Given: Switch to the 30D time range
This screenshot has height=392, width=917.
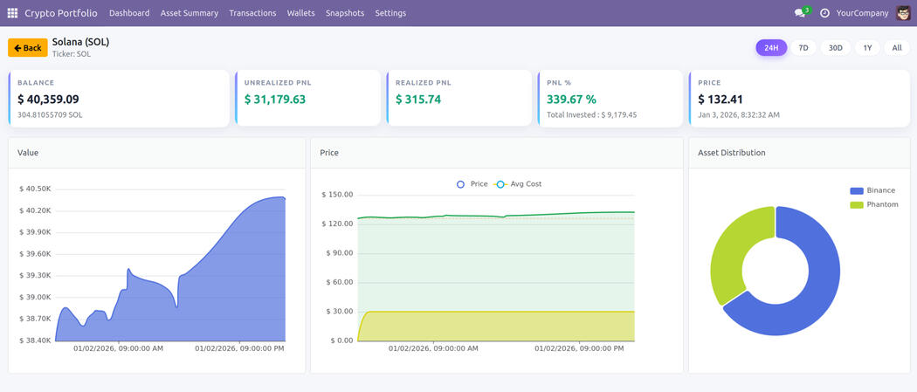Looking at the screenshot, I should point(836,48).
